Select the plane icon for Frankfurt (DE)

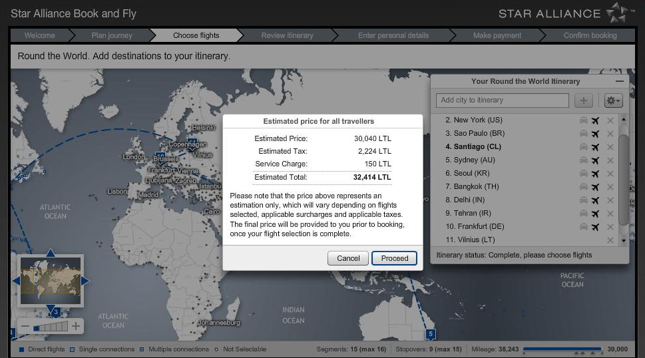(595, 227)
